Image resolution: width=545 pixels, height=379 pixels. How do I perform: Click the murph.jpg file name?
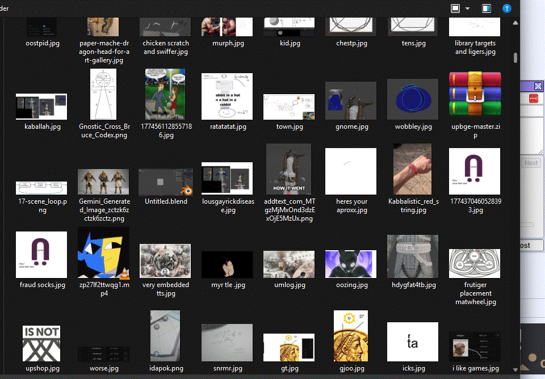[228, 43]
